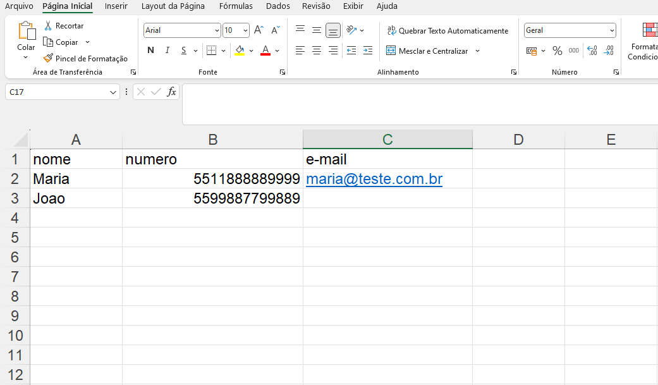Select column C header
Screen dimensions: 658x385
(387, 139)
